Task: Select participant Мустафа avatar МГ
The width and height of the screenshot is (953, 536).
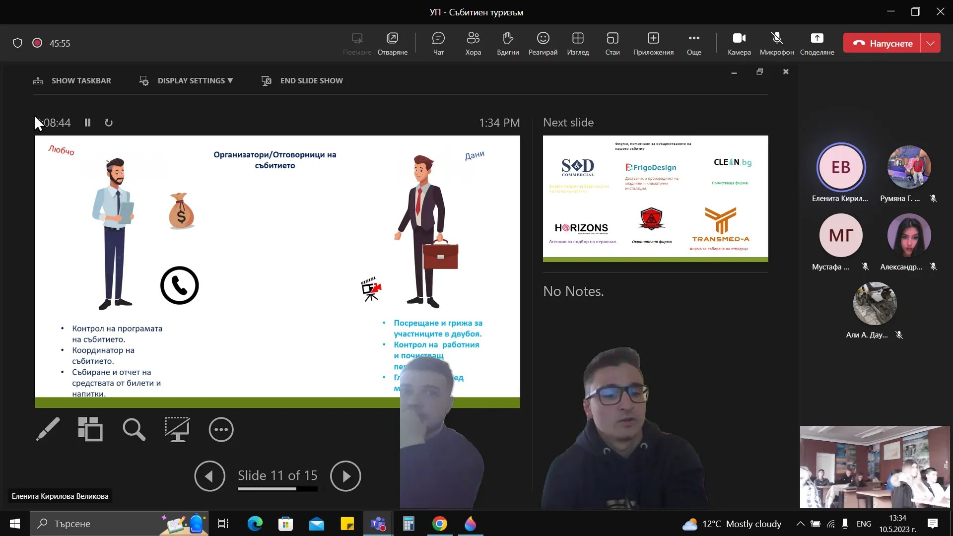Action: pyautogui.click(x=841, y=235)
